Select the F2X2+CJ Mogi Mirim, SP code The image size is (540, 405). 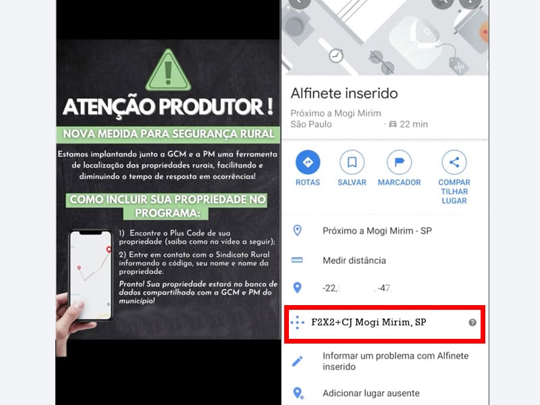[x=369, y=323]
